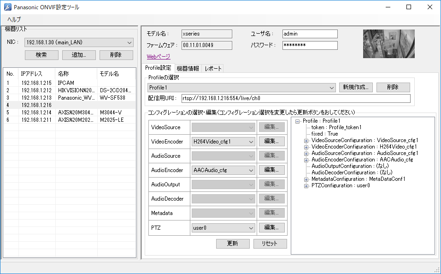Image resolution: width=441 pixels, height=274 pixels.
Task: Click 編集 button for PTZ
Action: click(272, 227)
